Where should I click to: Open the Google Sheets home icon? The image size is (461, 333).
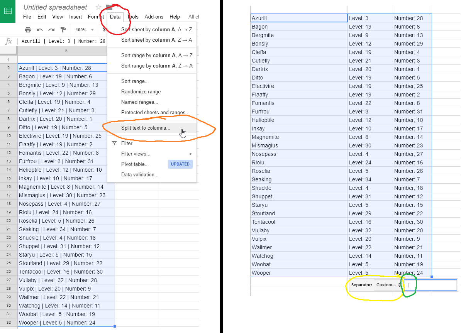click(8, 11)
